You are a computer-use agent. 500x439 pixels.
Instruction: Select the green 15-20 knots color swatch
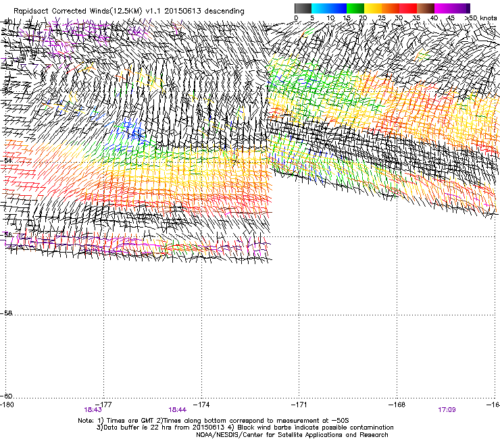click(x=355, y=8)
